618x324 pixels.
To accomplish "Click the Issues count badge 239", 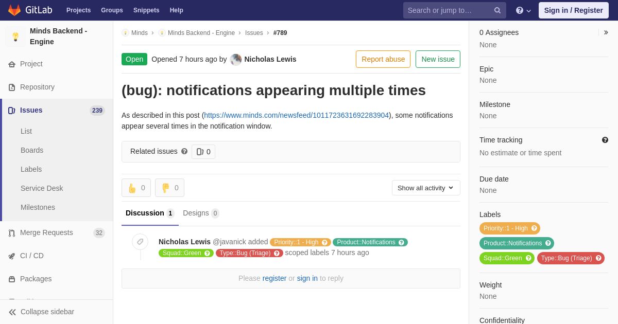I will click(97, 110).
